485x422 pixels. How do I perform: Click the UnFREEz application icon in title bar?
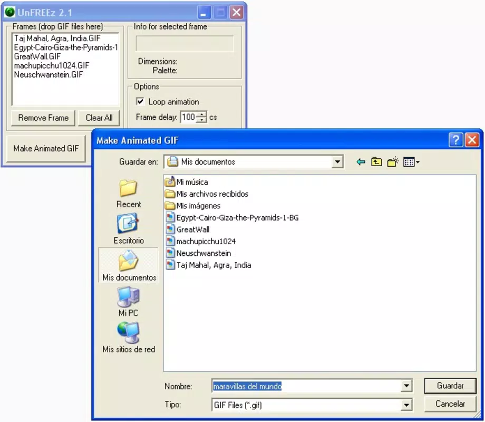(10, 12)
